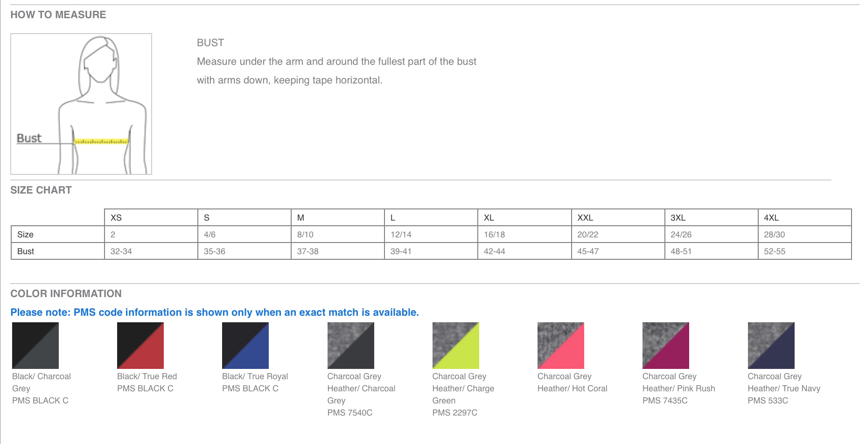Screen dimensions: 866x444
Task: Pick the Charcoal Grey Heather/ Charcoal Grey swatch
Action: 351,346
